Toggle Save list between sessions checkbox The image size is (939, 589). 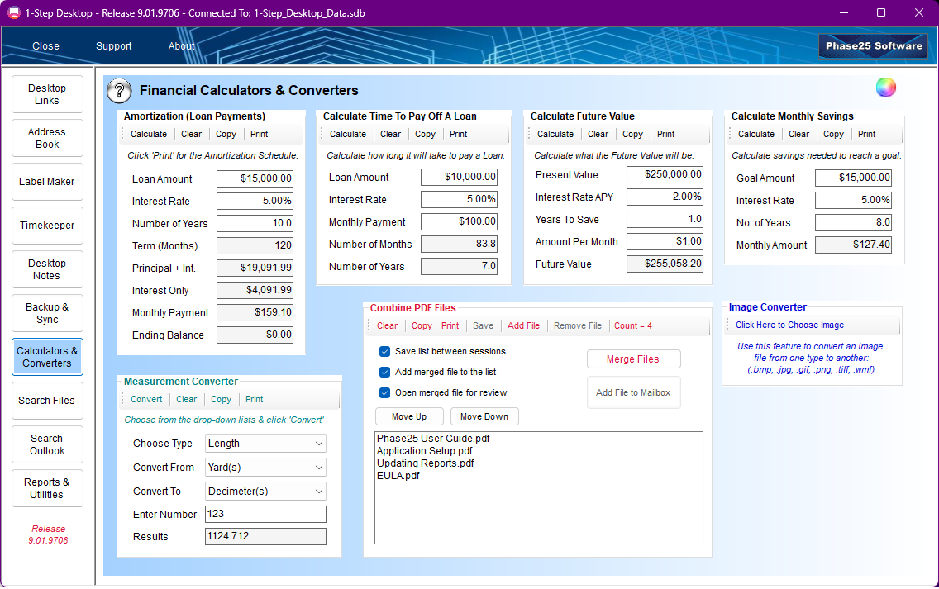point(384,351)
